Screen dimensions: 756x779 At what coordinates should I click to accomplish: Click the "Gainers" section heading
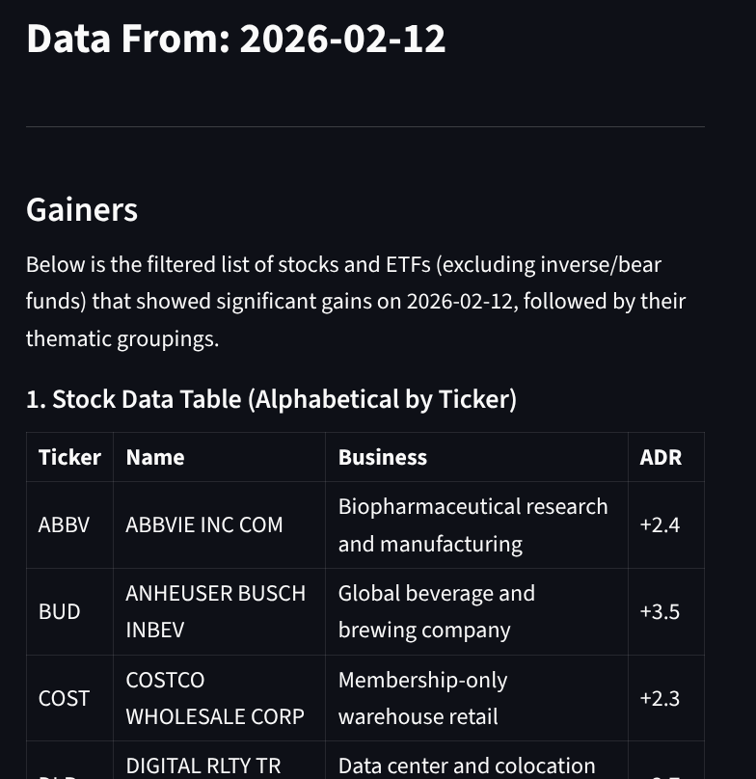click(82, 209)
